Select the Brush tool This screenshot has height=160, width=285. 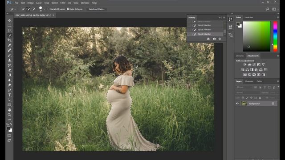(x=9, y=55)
